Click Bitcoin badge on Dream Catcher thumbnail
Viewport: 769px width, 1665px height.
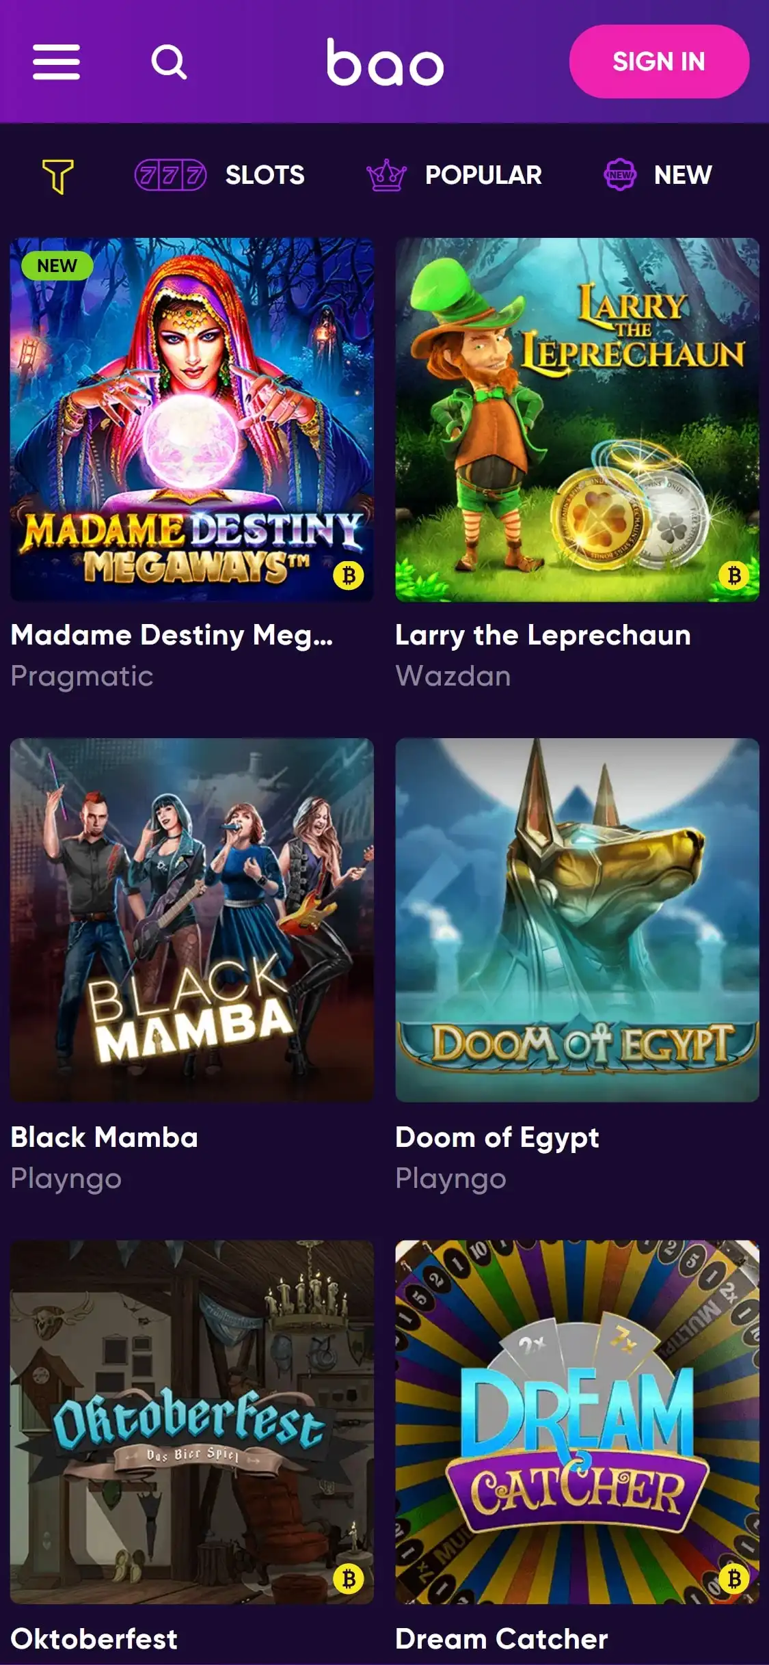point(734,1579)
